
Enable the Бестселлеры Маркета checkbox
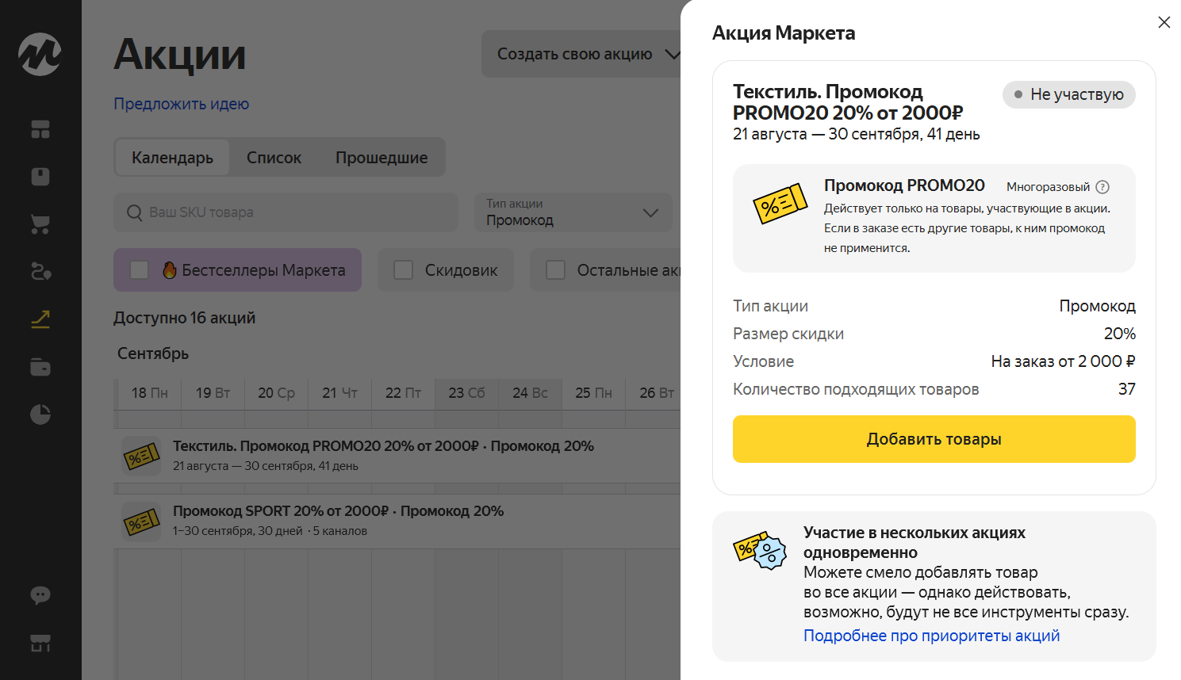pos(140,270)
